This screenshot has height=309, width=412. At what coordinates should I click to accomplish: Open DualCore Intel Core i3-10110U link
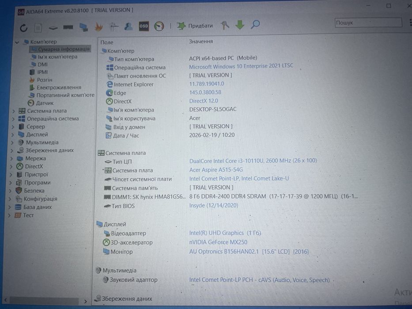click(253, 161)
